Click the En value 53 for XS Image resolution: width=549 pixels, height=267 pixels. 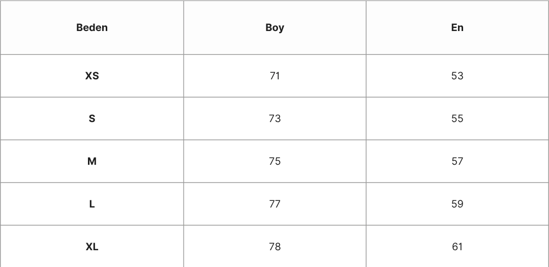(x=457, y=76)
